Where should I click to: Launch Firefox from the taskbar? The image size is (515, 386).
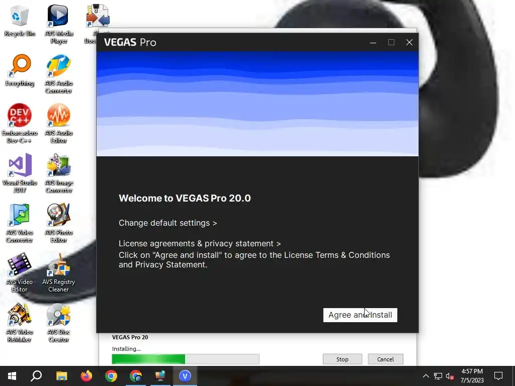click(87, 376)
